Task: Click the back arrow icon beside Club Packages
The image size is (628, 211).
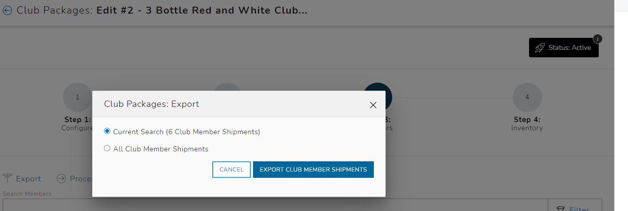Action: point(7,11)
